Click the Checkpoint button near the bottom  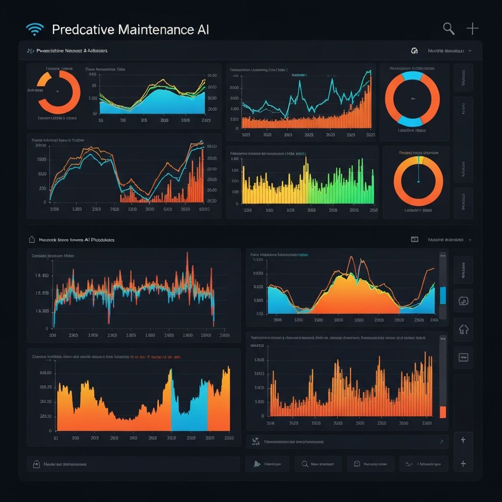(x=268, y=464)
